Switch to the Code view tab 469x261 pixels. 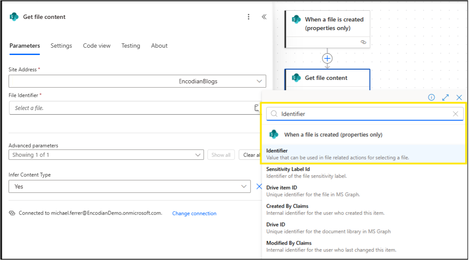97,46
